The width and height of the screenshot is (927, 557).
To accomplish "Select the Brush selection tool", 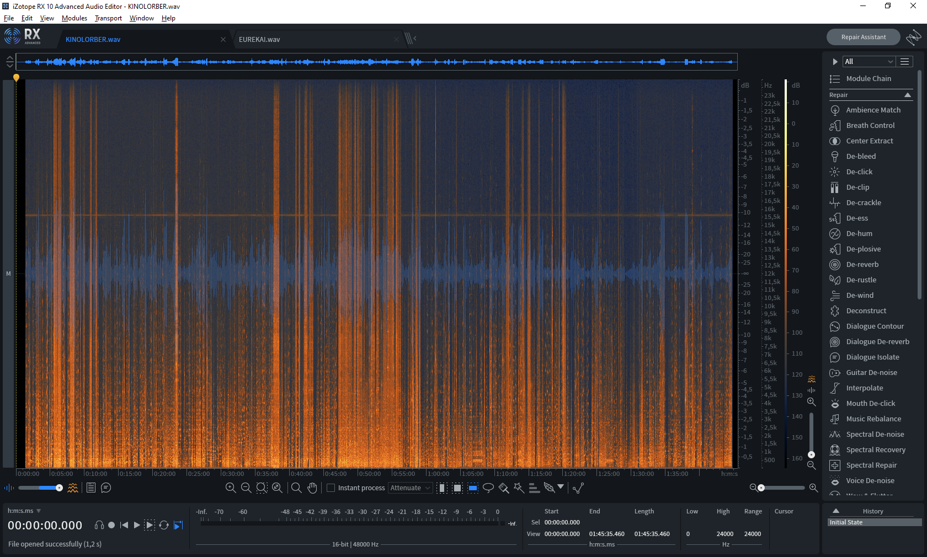I will coord(503,488).
